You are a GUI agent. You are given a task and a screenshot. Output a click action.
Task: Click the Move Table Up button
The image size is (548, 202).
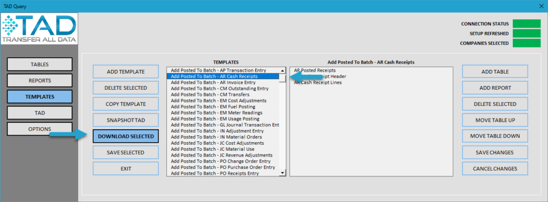tap(495, 120)
